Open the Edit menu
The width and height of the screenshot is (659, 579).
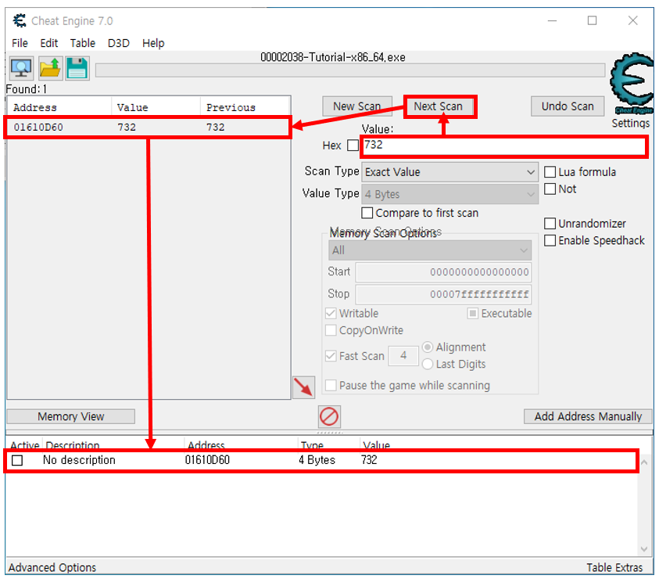click(x=48, y=43)
